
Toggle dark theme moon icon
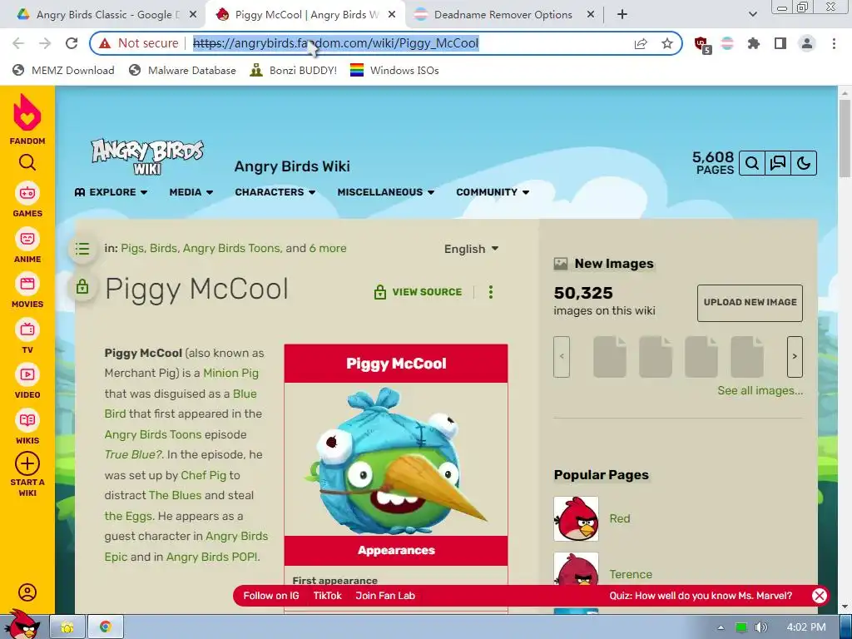pos(804,163)
